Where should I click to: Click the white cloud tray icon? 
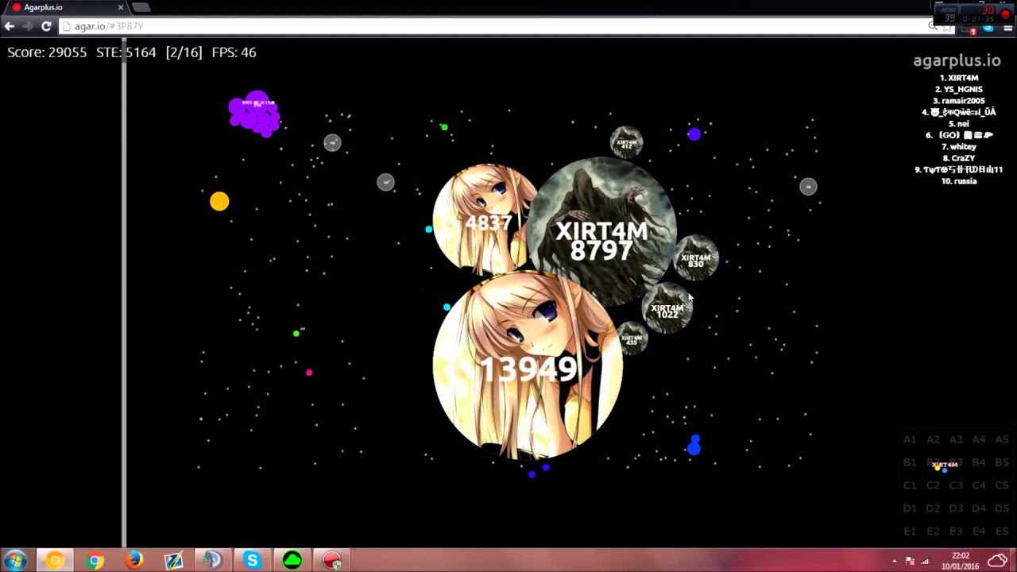(x=997, y=561)
